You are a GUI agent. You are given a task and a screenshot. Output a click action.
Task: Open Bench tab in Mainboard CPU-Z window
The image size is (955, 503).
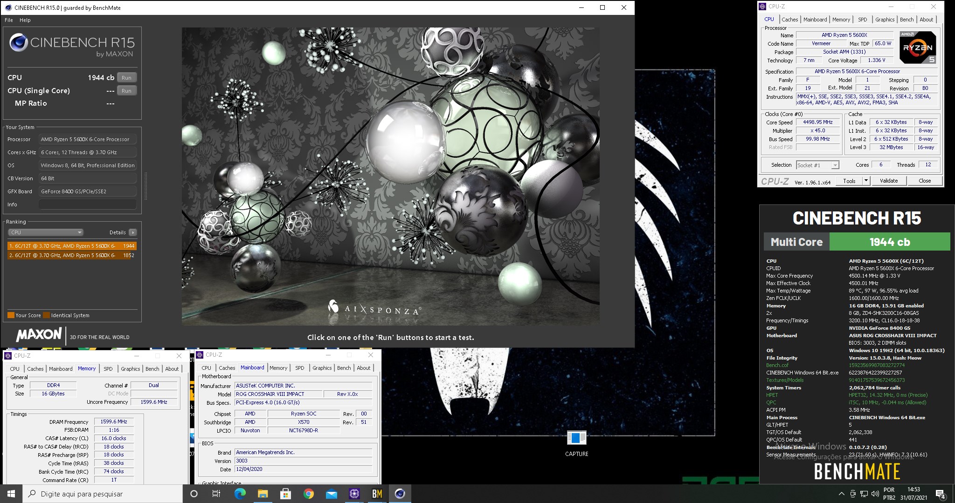(x=344, y=368)
